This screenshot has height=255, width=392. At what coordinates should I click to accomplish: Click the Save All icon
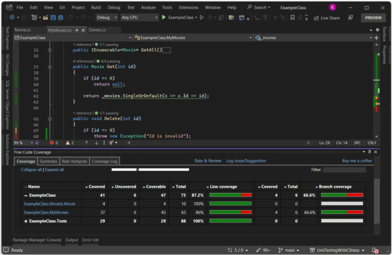61,17
